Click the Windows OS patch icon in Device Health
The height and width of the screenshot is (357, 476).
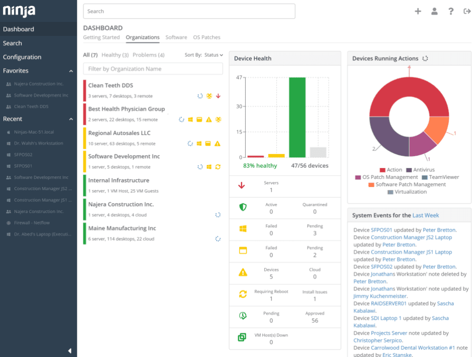[x=243, y=229]
